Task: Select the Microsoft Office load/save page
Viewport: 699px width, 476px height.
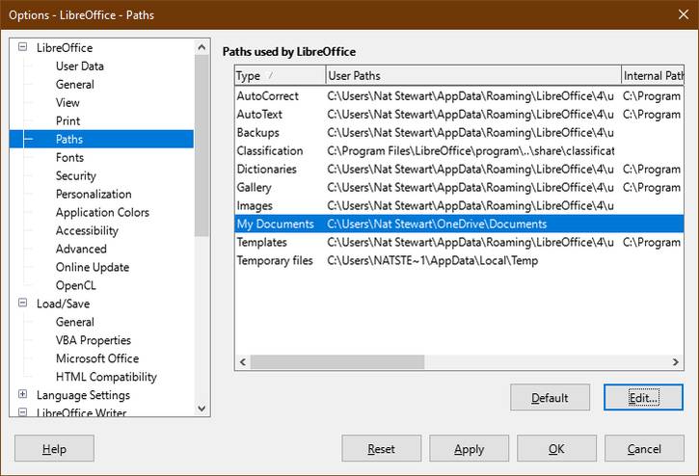Action: coord(97,358)
